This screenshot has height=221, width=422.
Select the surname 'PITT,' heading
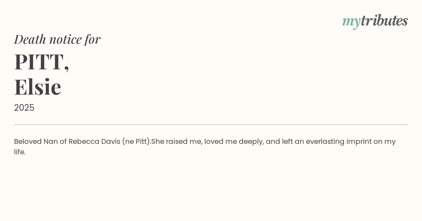(41, 62)
